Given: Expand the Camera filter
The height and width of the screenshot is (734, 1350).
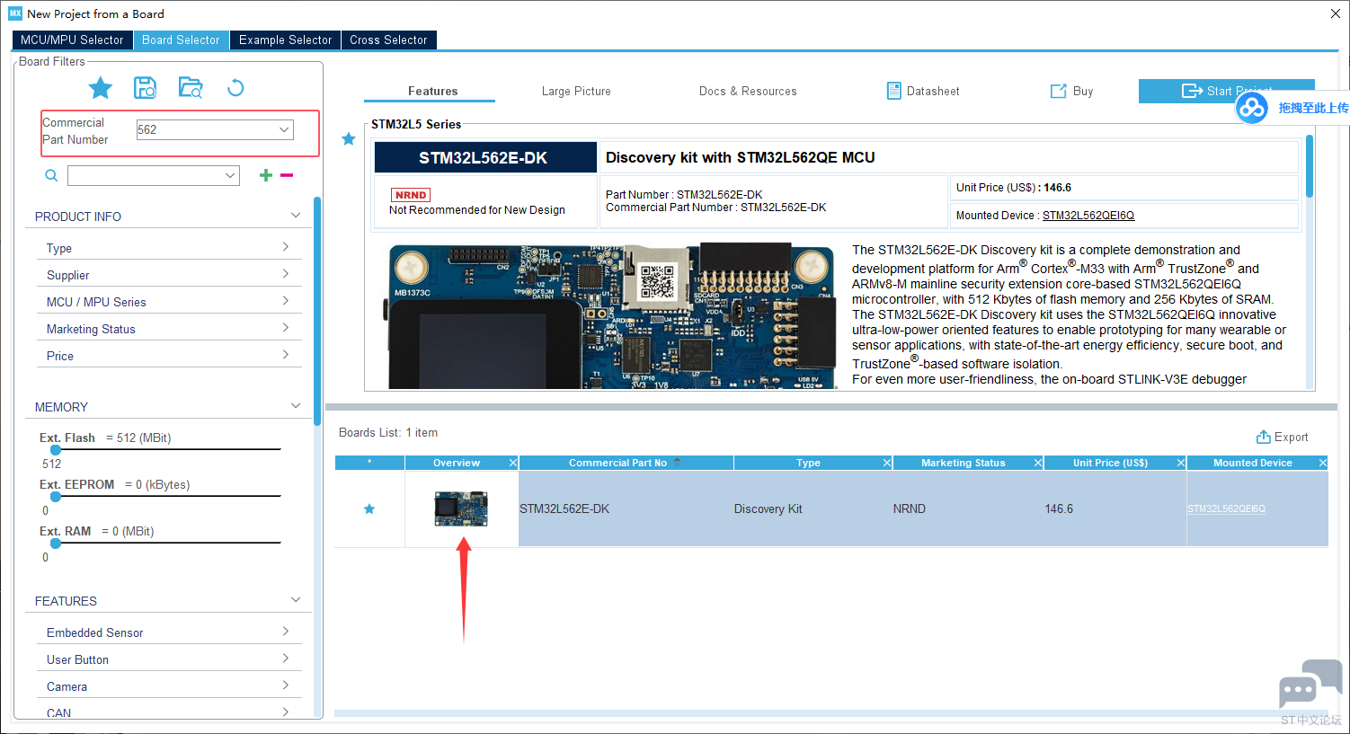Looking at the screenshot, I should pos(285,685).
